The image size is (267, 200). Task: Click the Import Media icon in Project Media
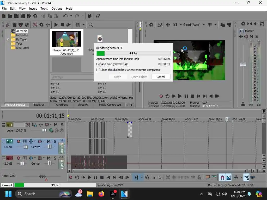pyautogui.click(x=8, y=25)
